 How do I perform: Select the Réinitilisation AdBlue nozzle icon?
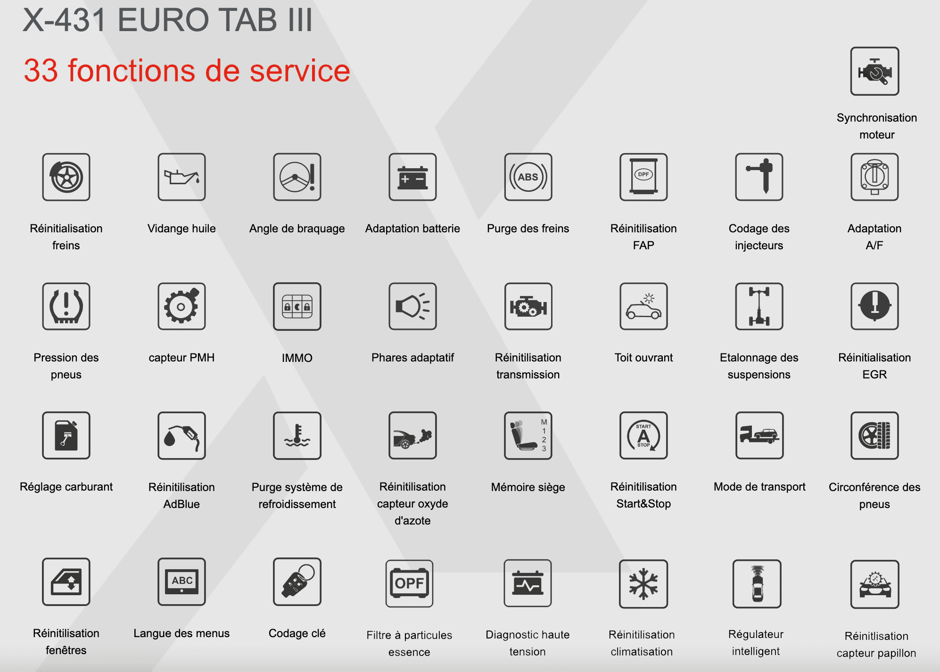pyautogui.click(x=181, y=435)
